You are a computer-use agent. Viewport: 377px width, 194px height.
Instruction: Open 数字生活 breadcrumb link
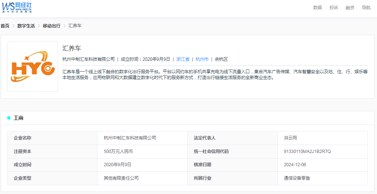tap(26, 26)
